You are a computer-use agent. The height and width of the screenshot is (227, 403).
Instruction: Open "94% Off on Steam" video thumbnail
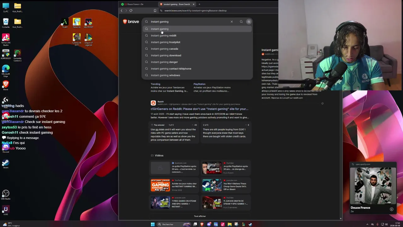[212, 185]
